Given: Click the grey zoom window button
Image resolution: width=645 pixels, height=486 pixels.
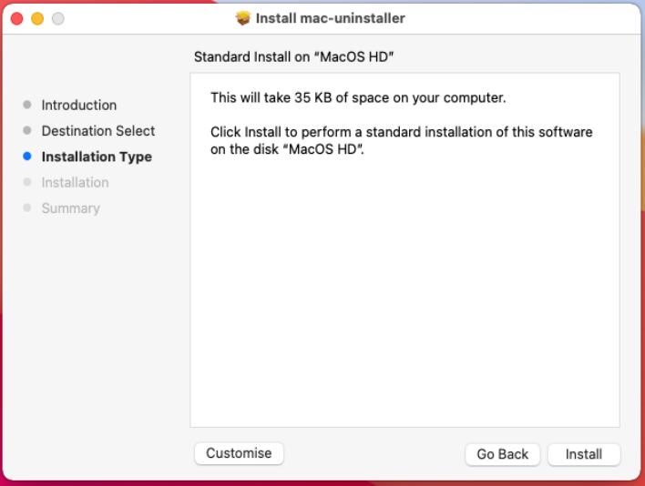Looking at the screenshot, I should coord(57,18).
